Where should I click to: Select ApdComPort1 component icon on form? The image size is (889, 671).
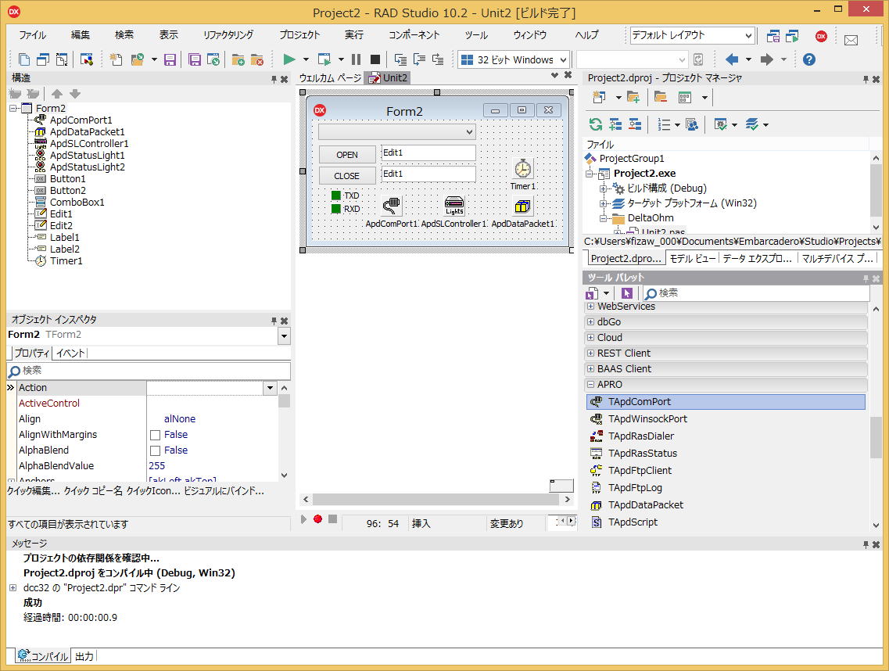(391, 206)
